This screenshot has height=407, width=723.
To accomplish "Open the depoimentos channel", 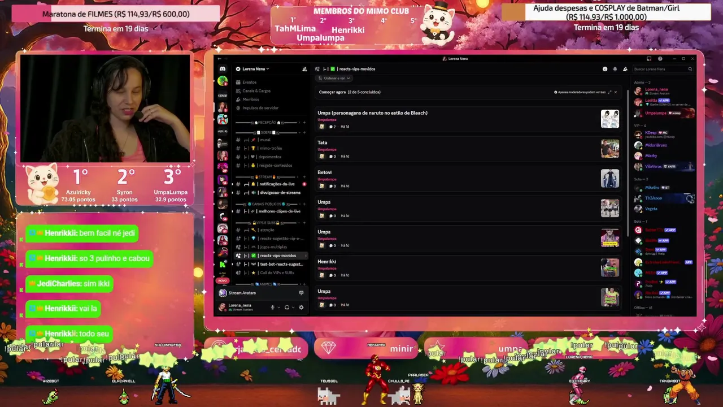I will tap(271, 157).
